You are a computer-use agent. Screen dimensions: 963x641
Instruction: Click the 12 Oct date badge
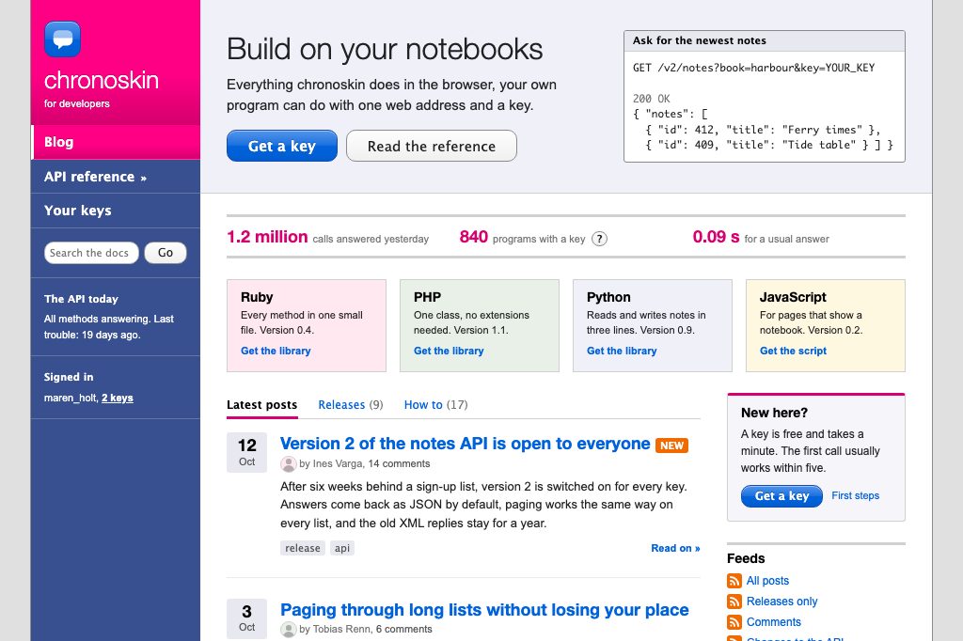click(247, 452)
